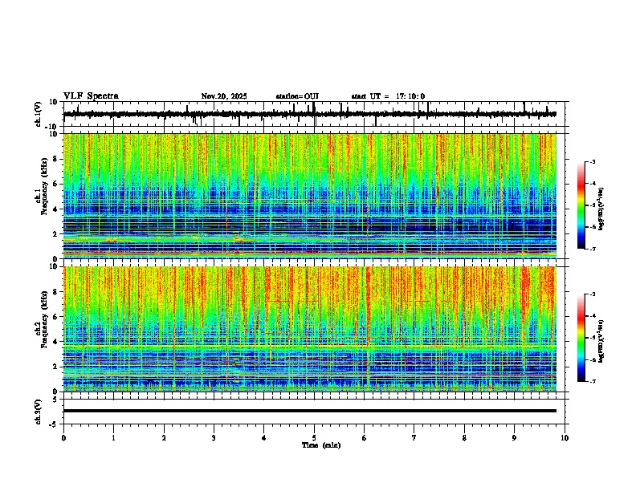Image resolution: width=636 pixels, height=491 pixels.
Task: Click the "5" tick on the time axis
Action: click(314, 438)
